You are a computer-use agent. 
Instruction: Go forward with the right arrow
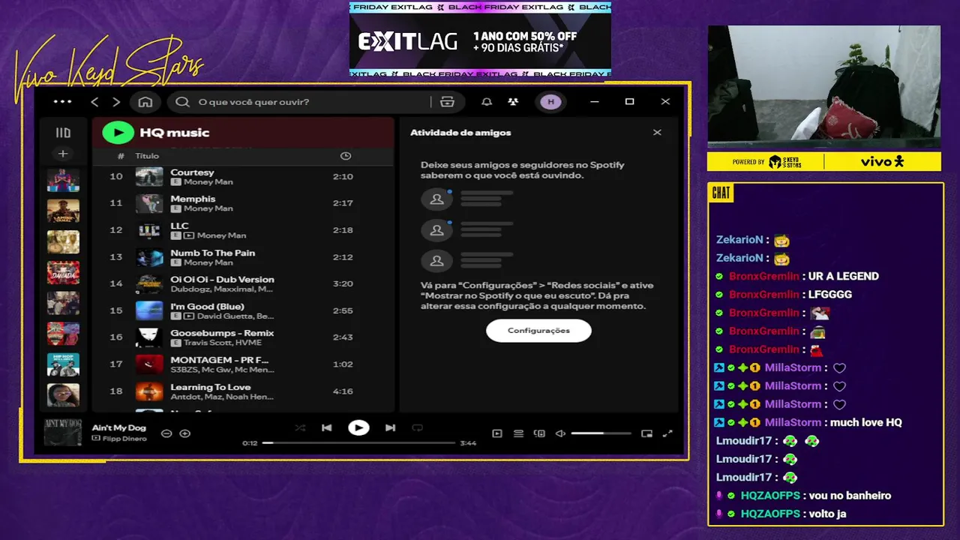point(116,102)
